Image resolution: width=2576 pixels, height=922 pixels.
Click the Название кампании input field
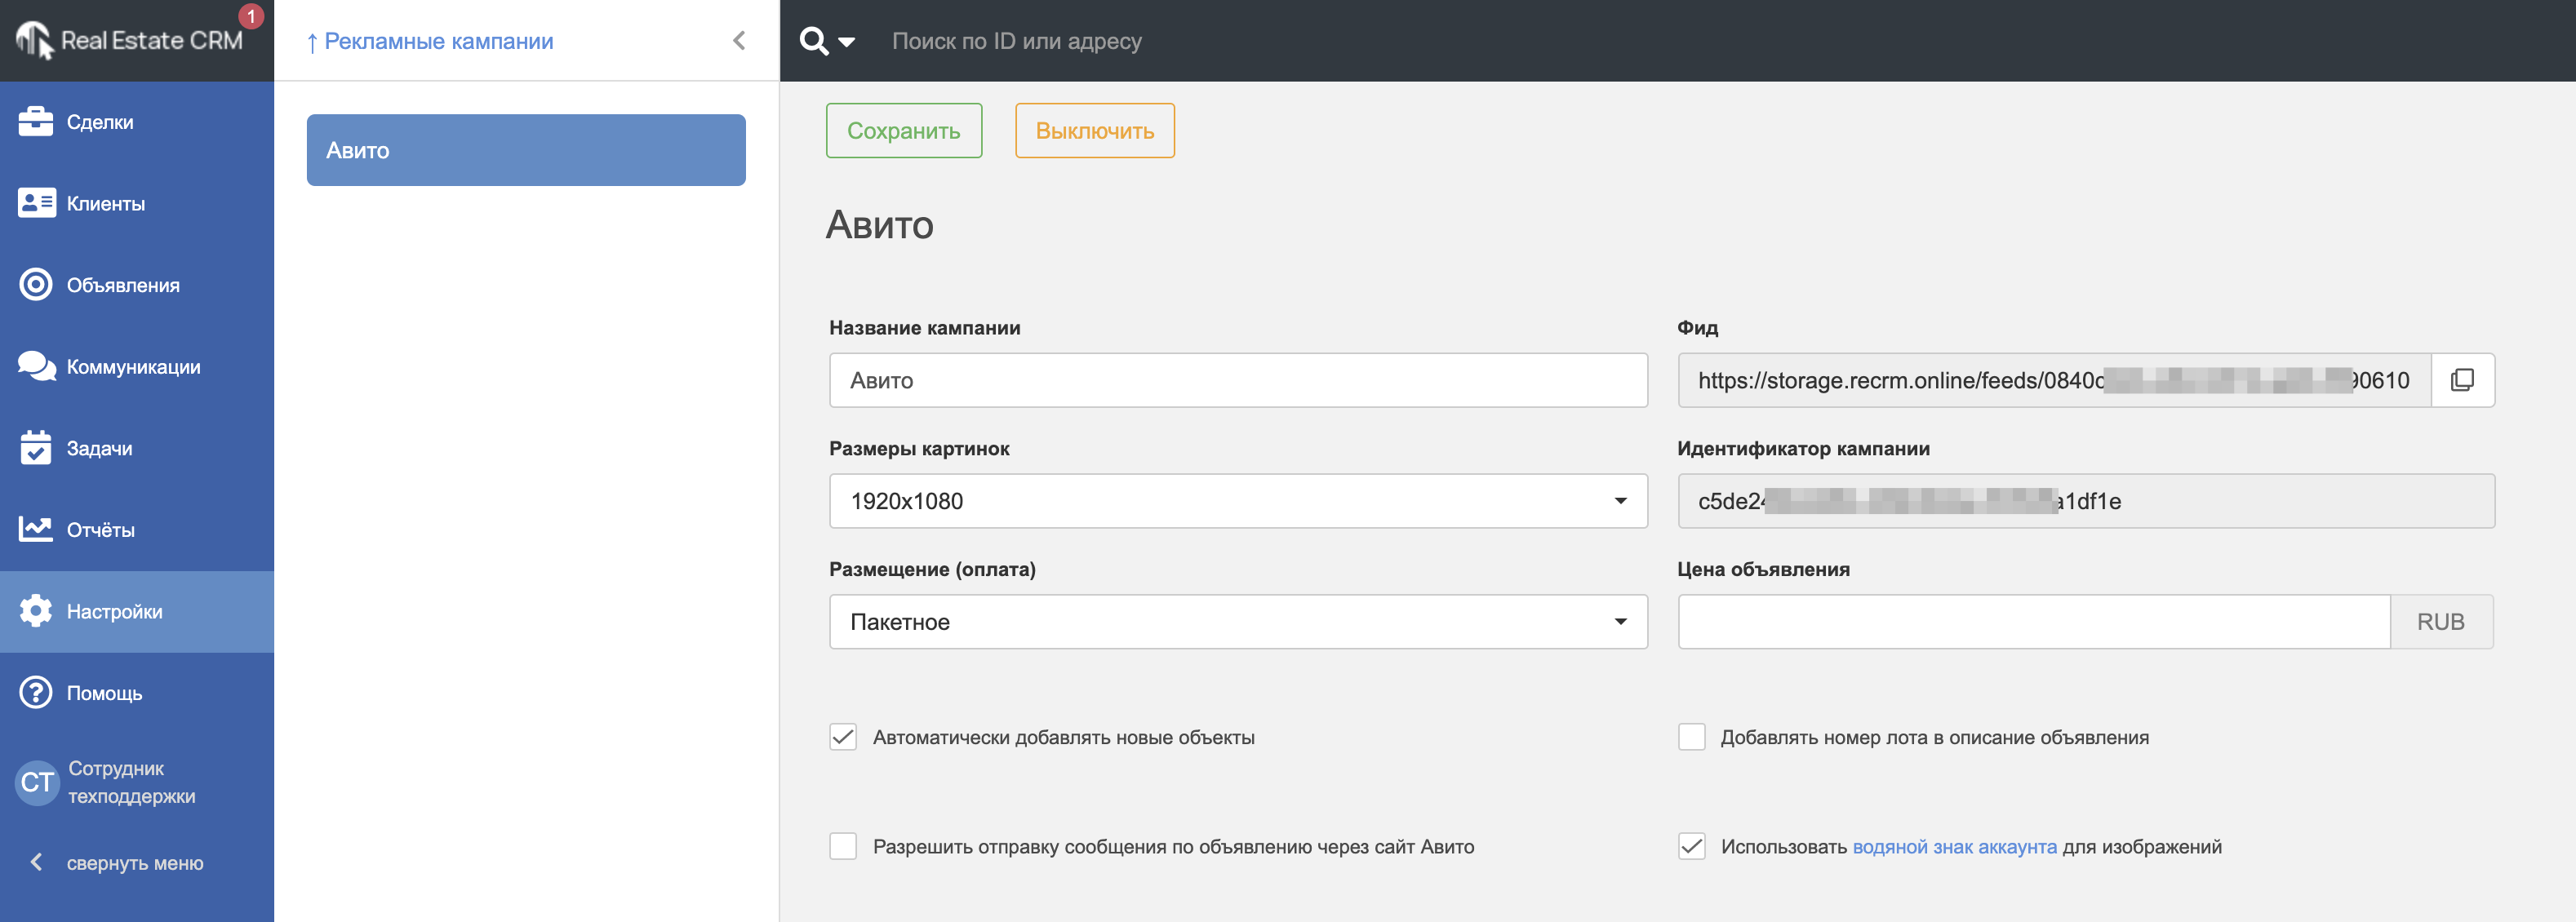(1238, 380)
